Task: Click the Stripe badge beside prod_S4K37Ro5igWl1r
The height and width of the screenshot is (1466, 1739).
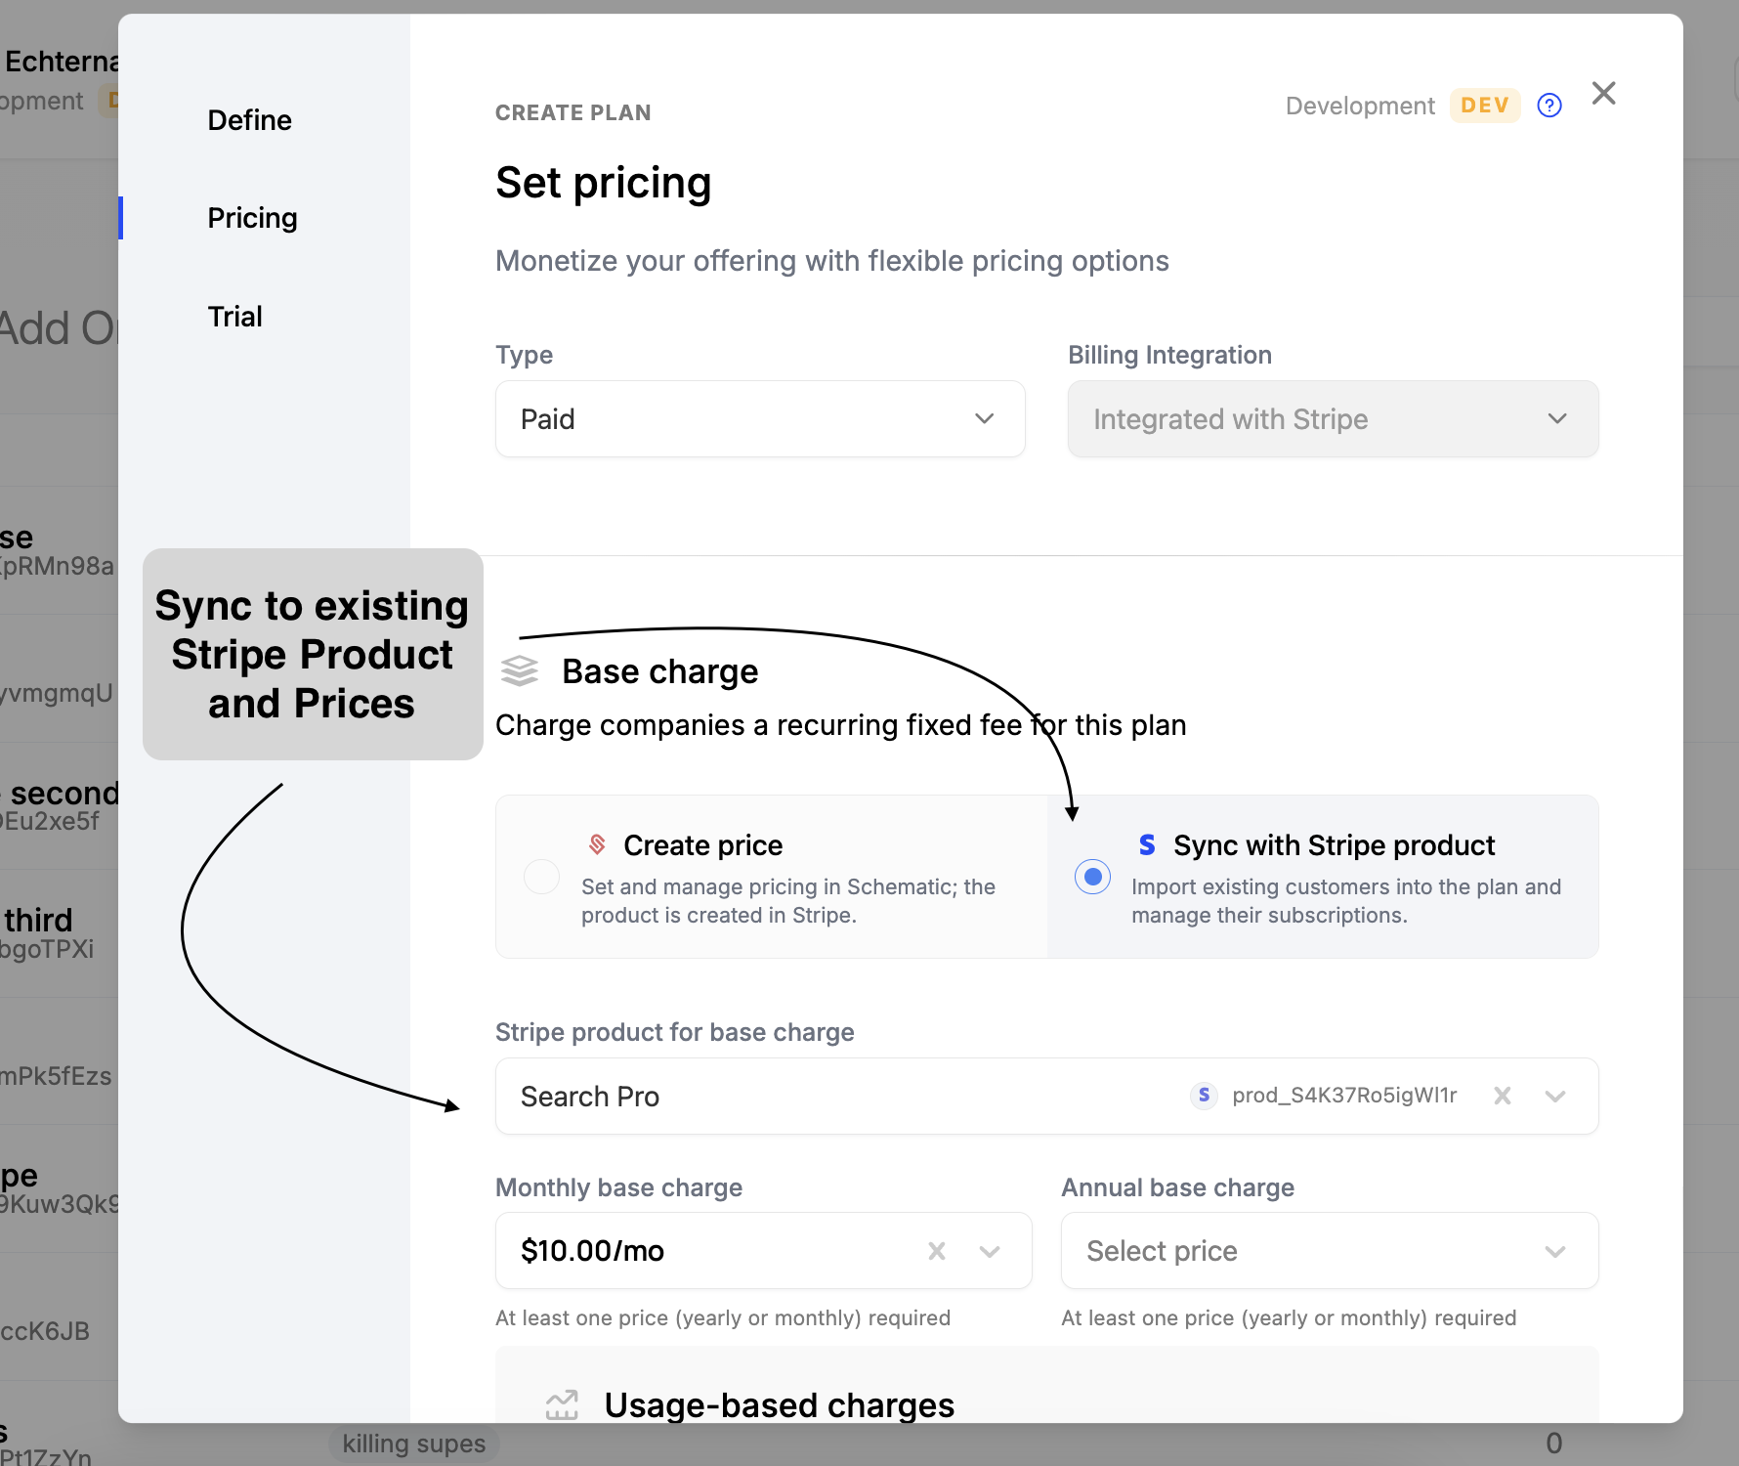Action: (x=1204, y=1096)
